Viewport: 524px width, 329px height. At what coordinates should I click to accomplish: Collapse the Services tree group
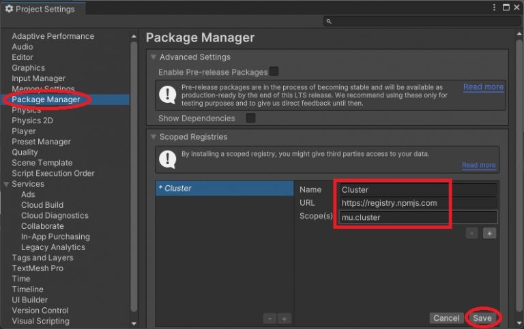[x=7, y=184]
